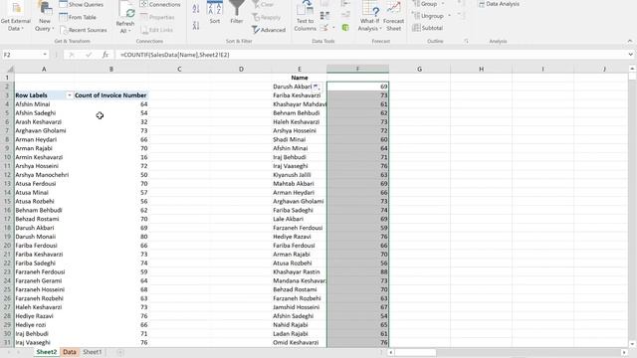Open Advanced filter options

point(269,30)
